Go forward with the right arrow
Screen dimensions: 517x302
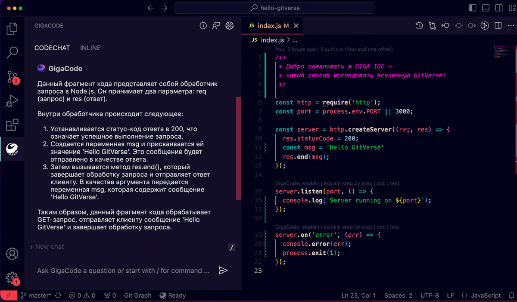pos(164,8)
